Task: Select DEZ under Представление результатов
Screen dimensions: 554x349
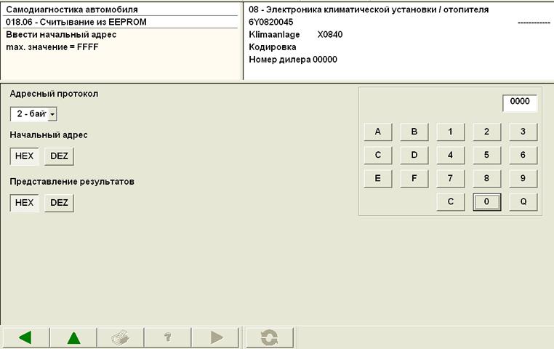Action: [x=59, y=203]
